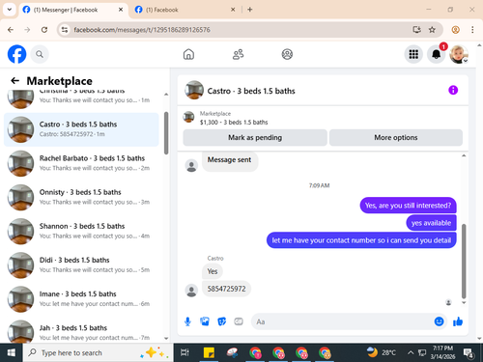Click the install app icon in address bar
This screenshot has height=362, width=483.
pyautogui.click(x=416, y=30)
